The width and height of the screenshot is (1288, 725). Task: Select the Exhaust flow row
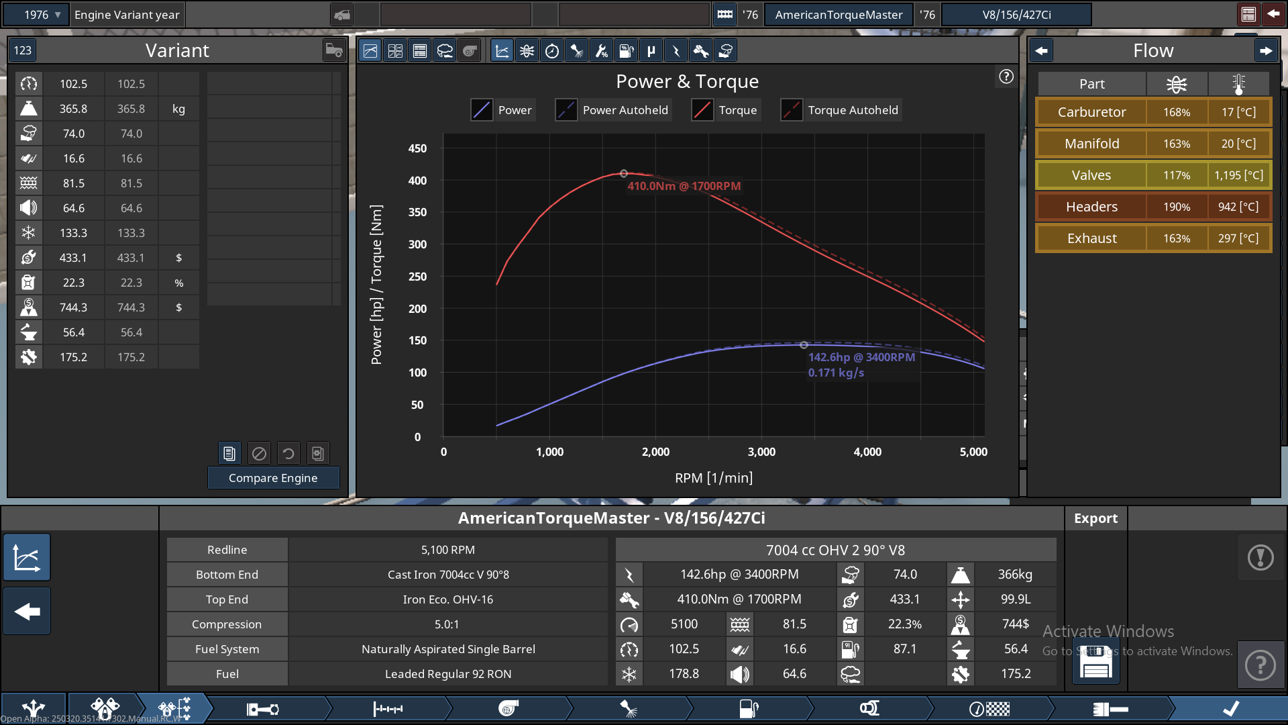pos(1153,238)
